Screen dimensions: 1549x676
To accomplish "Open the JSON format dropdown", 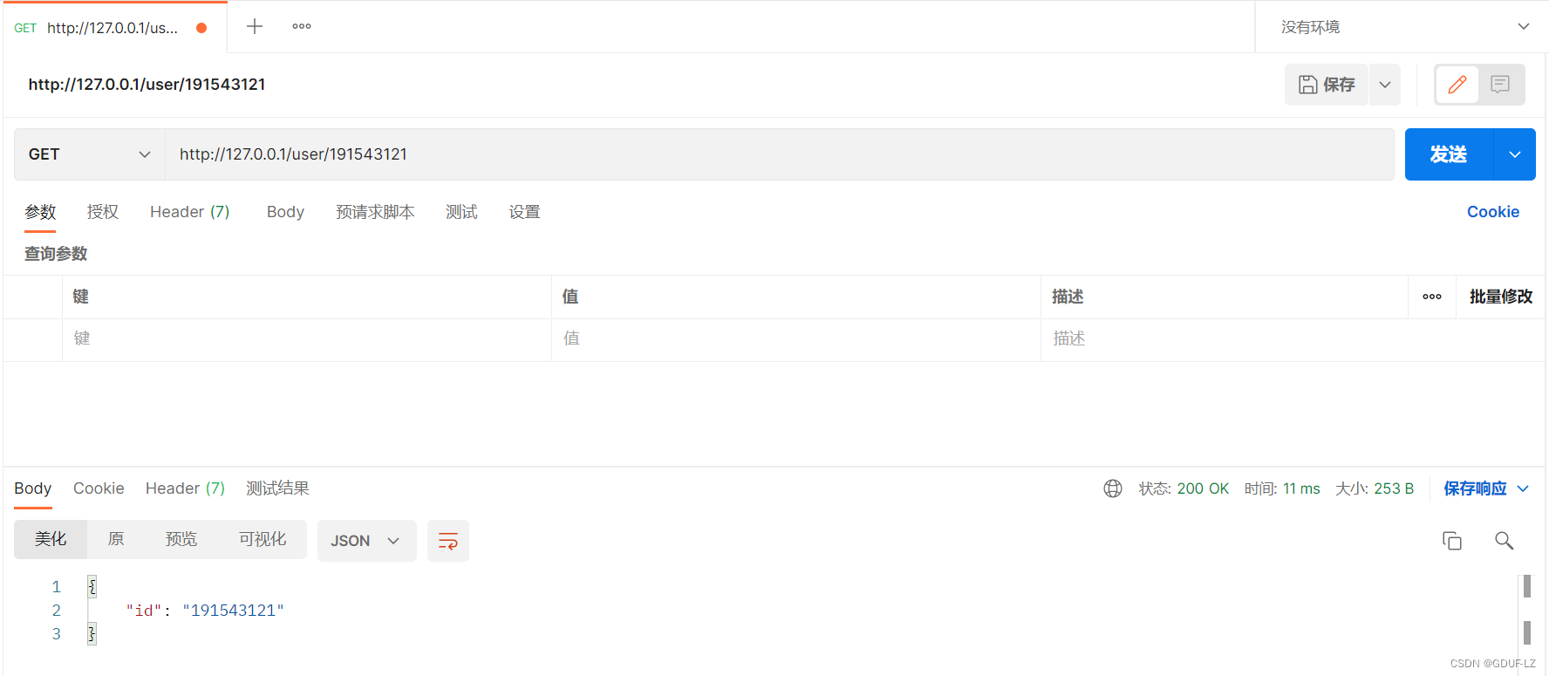I will click(x=366, y=541).
